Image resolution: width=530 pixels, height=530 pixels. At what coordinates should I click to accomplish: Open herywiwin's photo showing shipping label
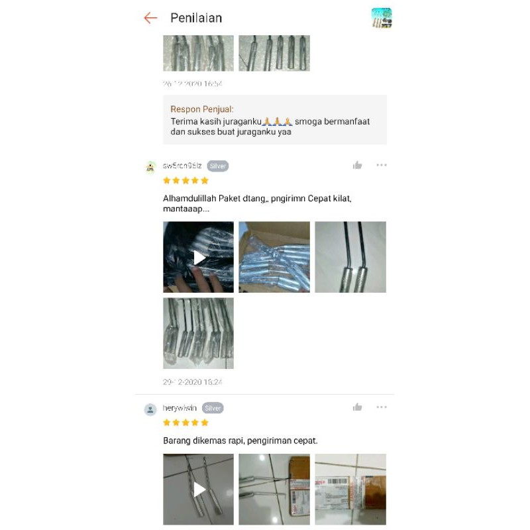pos(350,490)
